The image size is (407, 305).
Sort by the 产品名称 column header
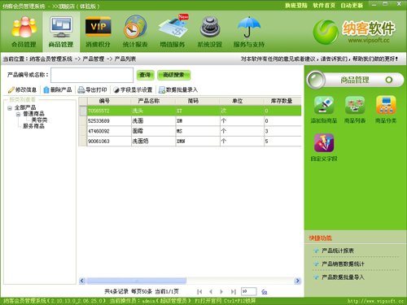[149, 101]
